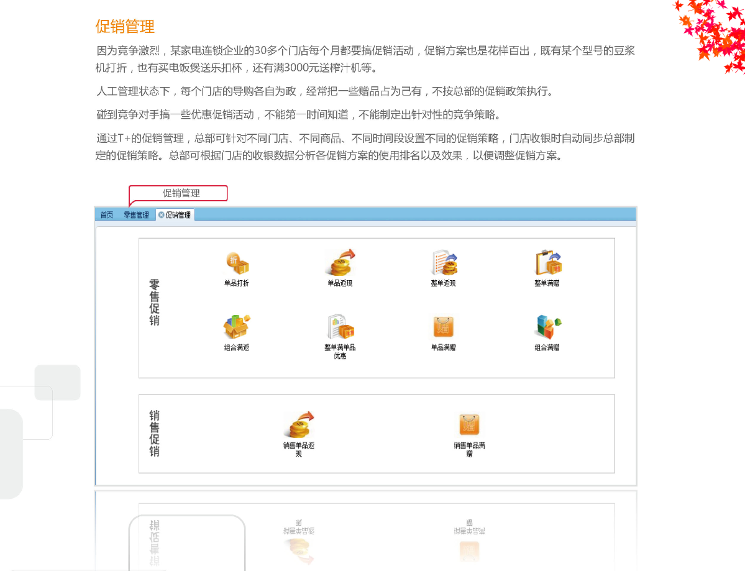
Task: Click the orange 促销管理 page heading
Action: pos(125,27)
